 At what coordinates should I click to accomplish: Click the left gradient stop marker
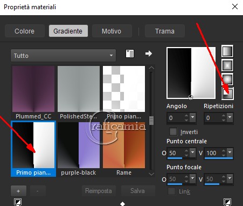[x=18, y=202]
